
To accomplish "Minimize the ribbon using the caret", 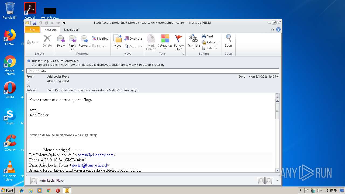I will 272,29.
